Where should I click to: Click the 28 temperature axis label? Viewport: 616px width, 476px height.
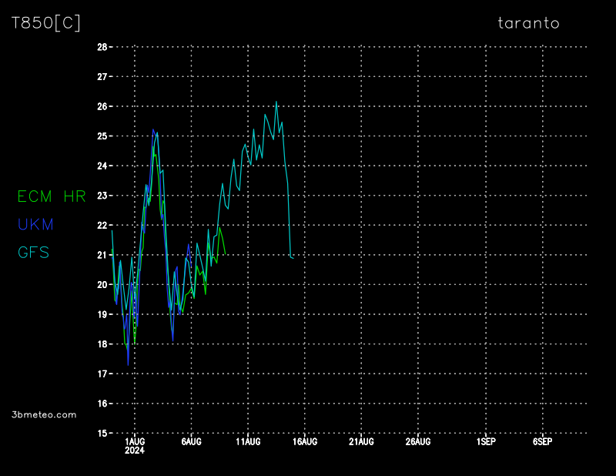102,47
